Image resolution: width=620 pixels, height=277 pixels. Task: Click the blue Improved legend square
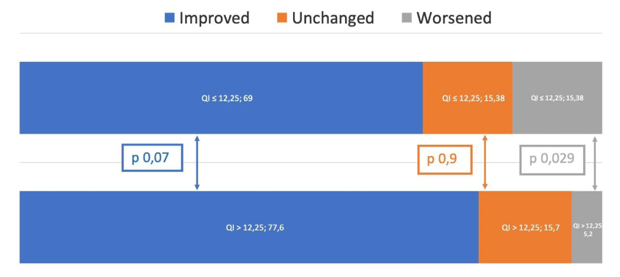click(x=169, y=17)
